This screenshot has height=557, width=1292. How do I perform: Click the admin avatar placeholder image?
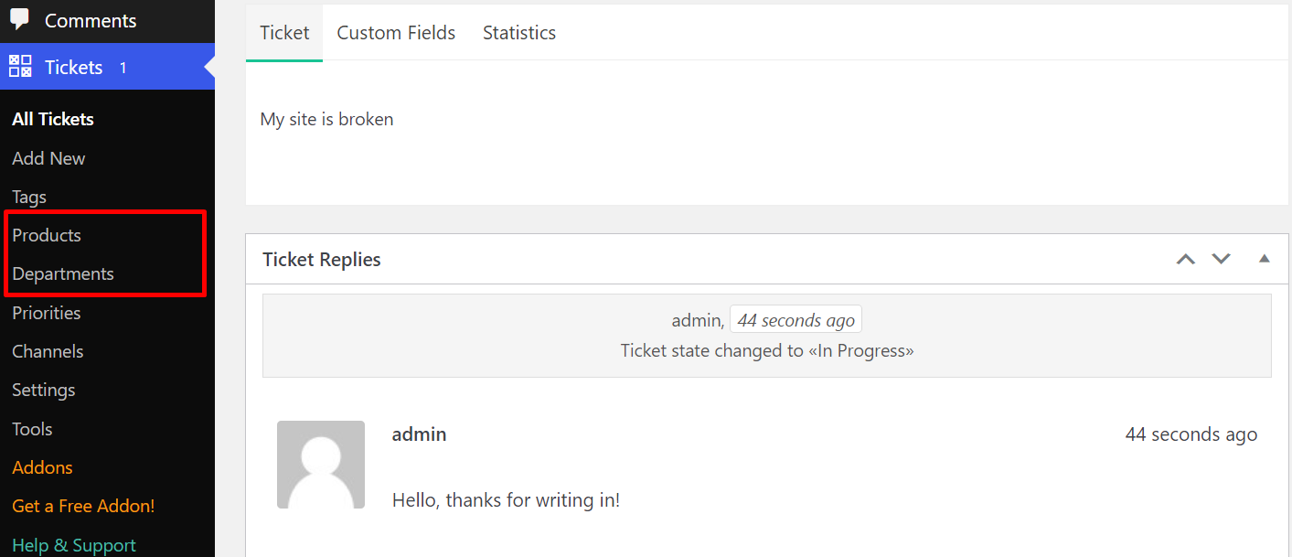[x=321, y=465]
